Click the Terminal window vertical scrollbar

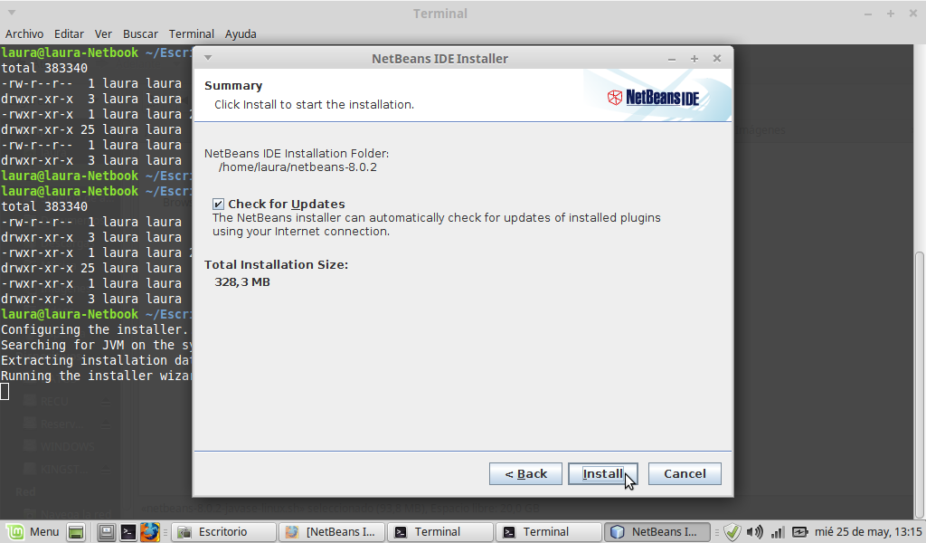point(920,308)
